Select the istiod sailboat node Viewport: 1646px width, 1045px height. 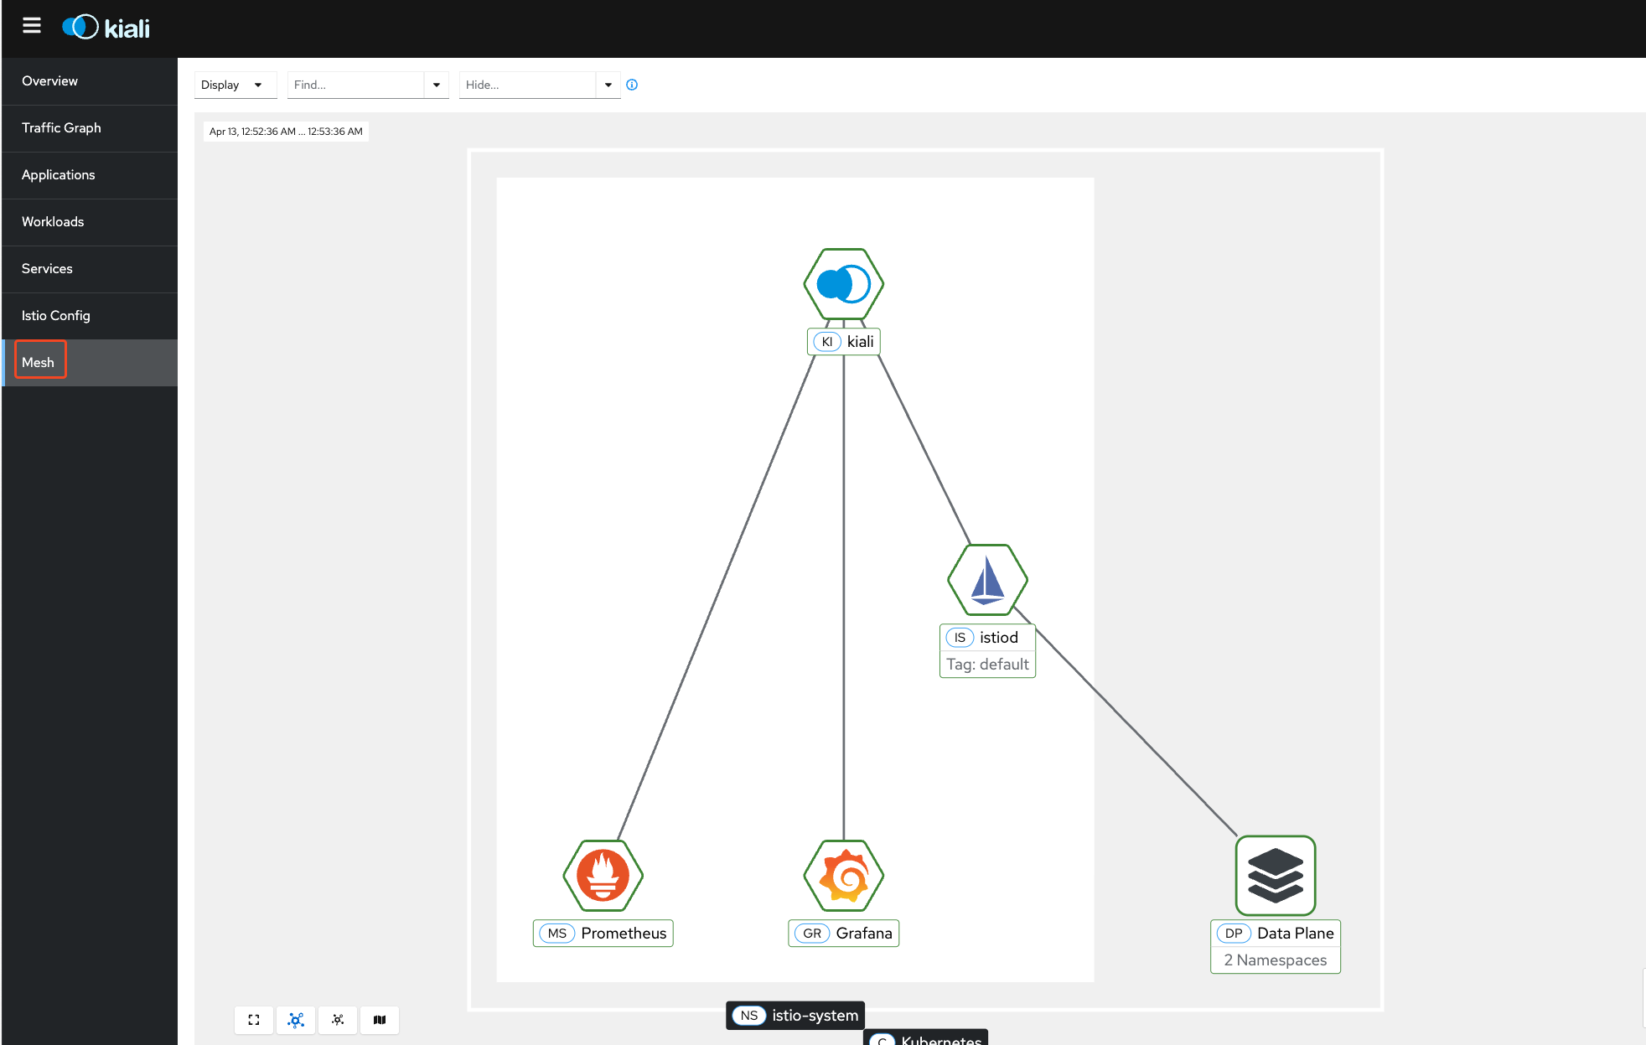[987, 580]
